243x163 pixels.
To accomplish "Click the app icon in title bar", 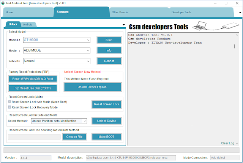I will tap(3, 3).
